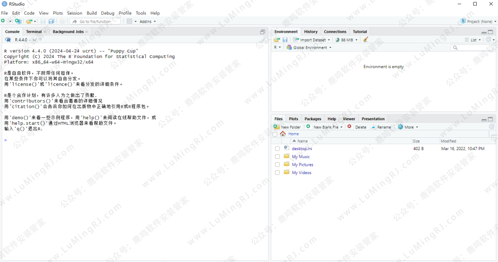Click the Save workspace icon in Environment

point(285,40)
